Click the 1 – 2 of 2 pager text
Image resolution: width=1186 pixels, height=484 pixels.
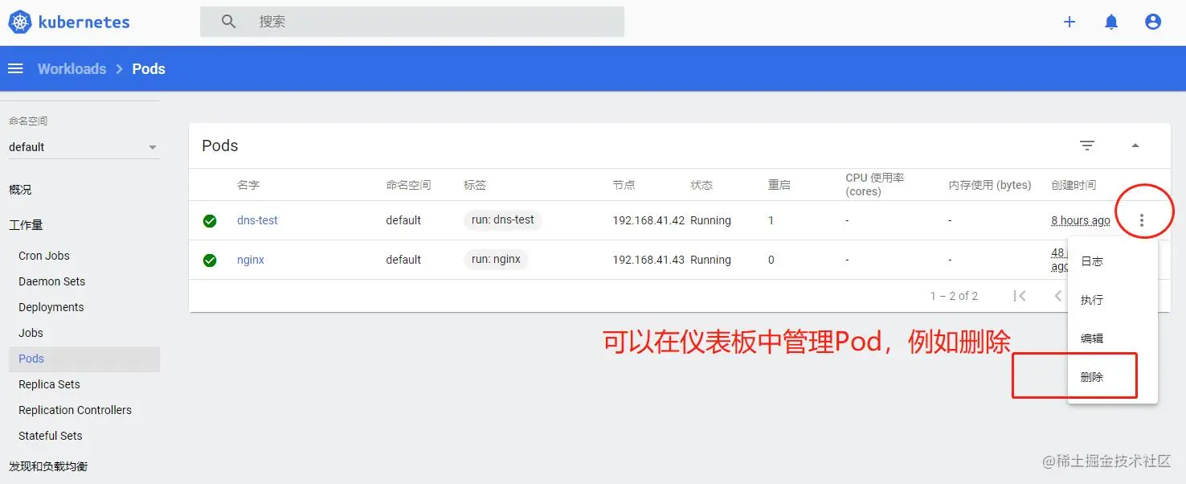tap(954, 296)
